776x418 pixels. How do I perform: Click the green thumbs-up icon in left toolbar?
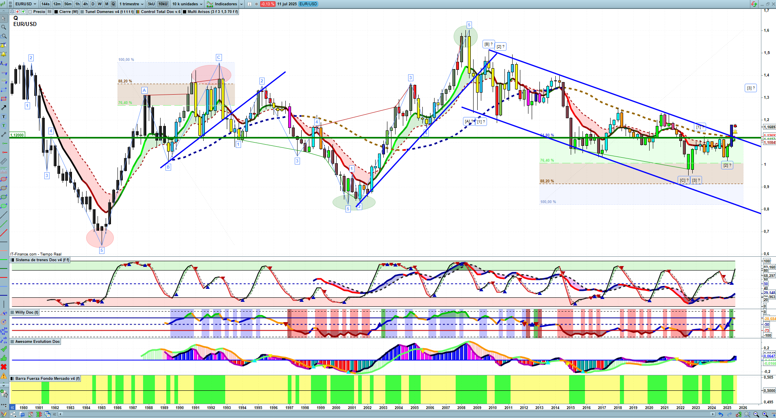[4, 358]
